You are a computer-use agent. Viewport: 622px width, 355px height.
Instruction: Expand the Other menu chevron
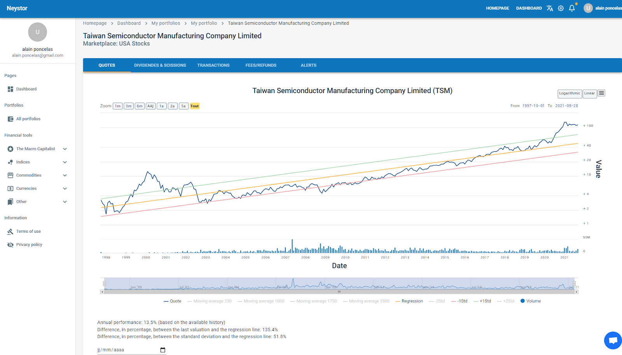[65, 202]
